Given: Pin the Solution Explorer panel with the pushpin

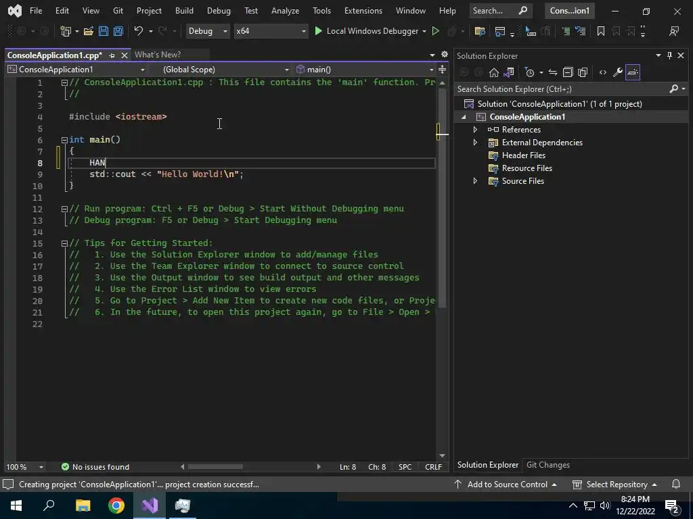Looking at the screenshot, I should (669, 55).
